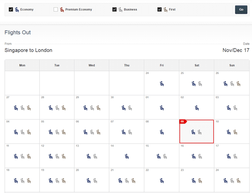Select business seat icon on Saturday 25 November

(200, 84)
